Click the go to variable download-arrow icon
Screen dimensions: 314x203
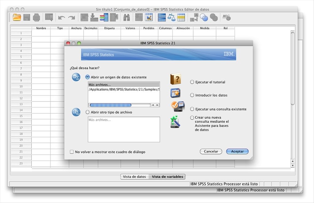point(94,17)
